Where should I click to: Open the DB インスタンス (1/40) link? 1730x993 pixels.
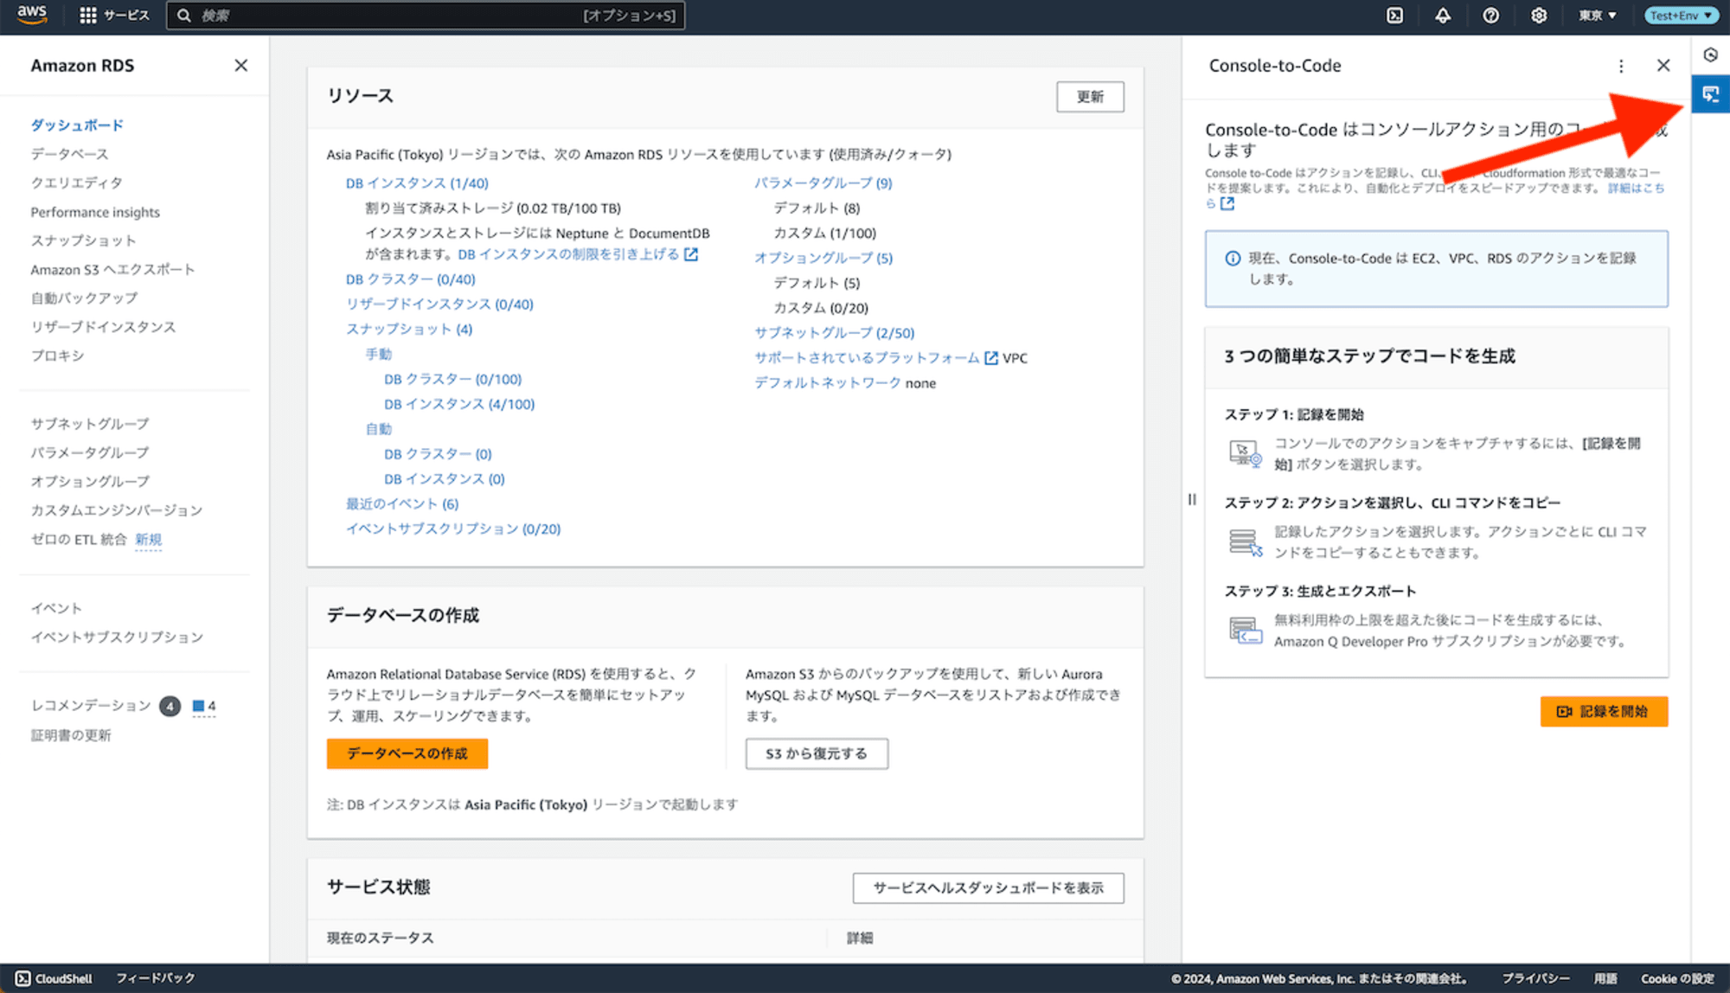tap(417, 183)
